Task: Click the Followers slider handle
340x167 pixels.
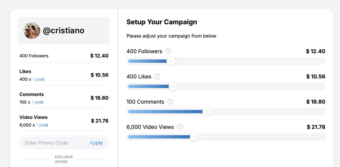Action: [171, 61]
